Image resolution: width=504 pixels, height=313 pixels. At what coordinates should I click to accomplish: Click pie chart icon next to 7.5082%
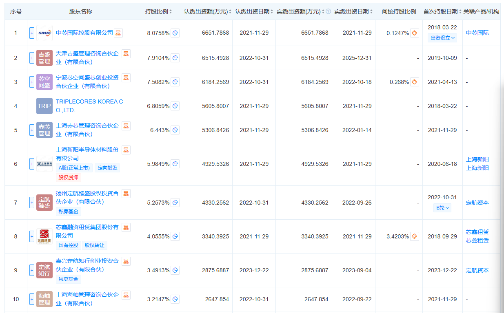[x=175, y=82]
